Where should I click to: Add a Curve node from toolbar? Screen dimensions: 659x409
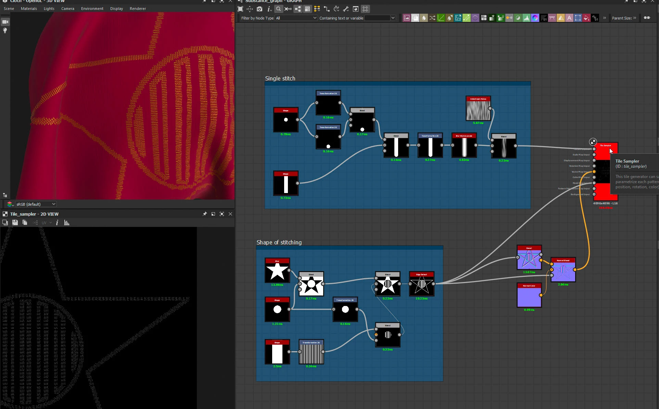coord(441,18)
